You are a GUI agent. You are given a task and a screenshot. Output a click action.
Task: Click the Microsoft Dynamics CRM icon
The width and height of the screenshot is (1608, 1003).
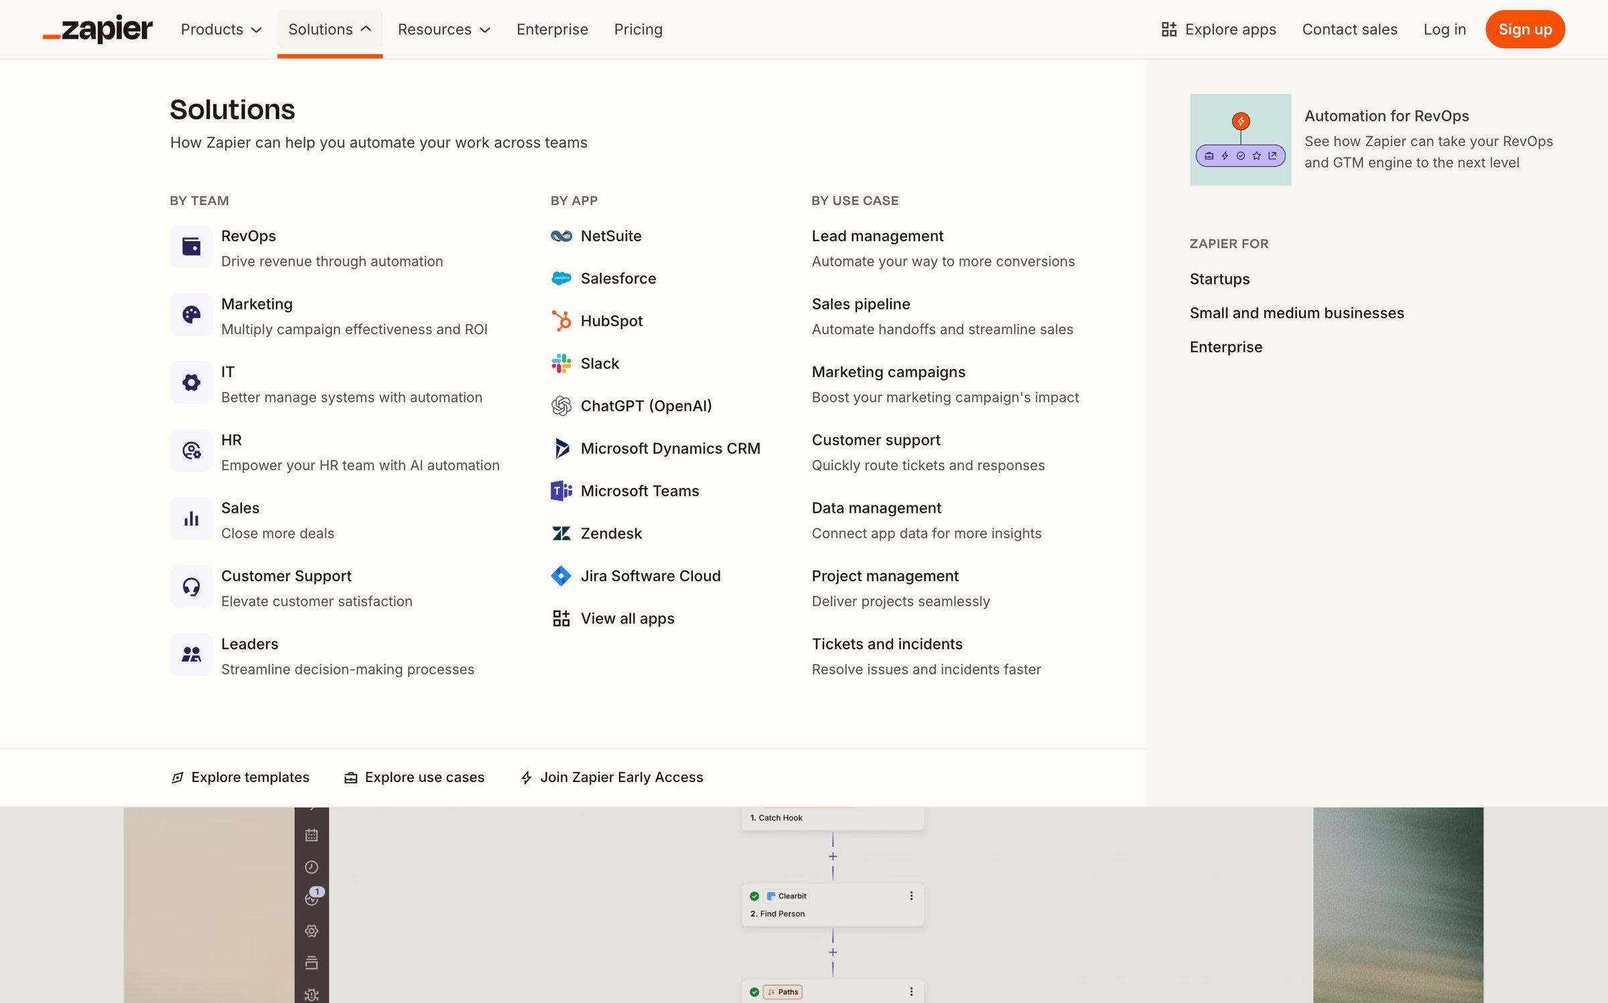tap(561, 448)
